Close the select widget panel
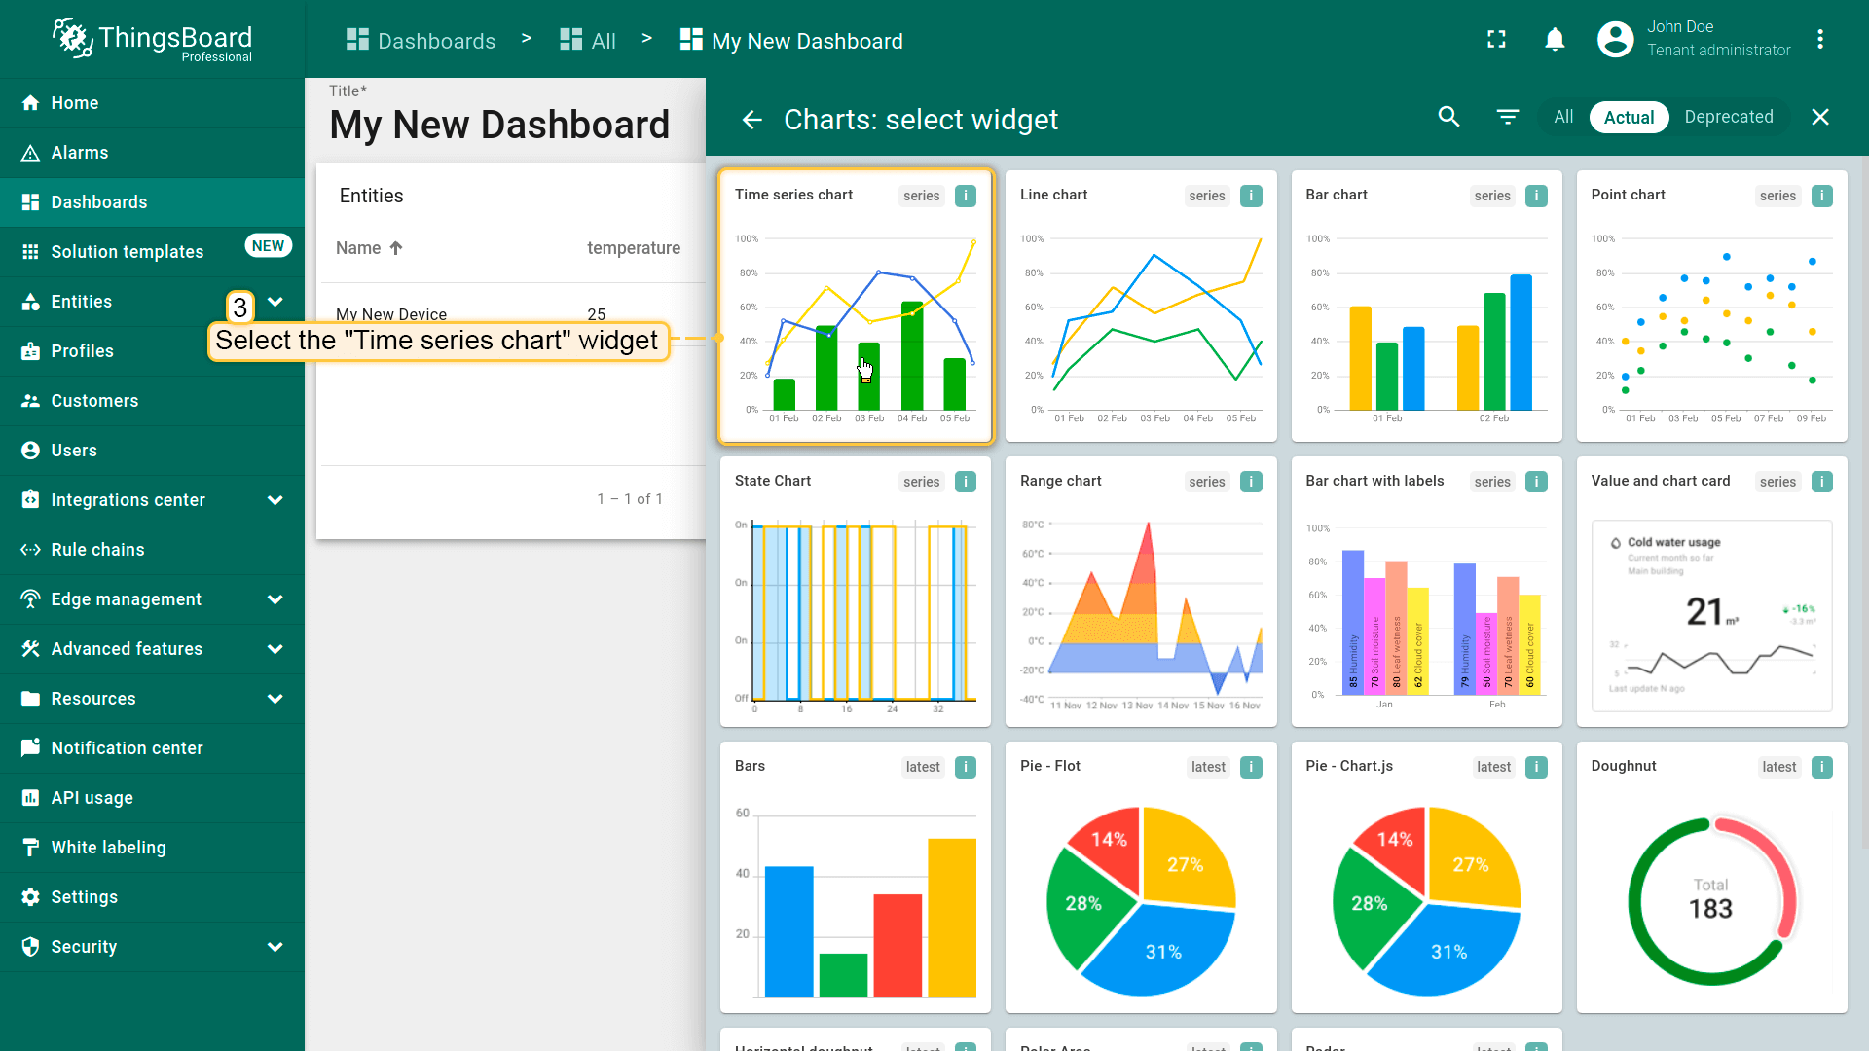 point(1820,117)
